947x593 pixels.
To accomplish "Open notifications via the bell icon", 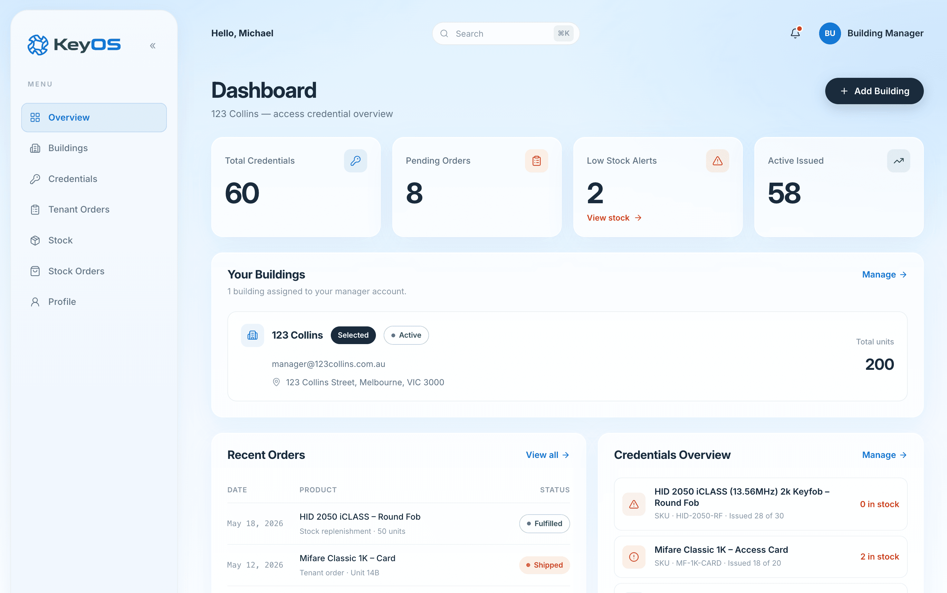I will 795,33.
